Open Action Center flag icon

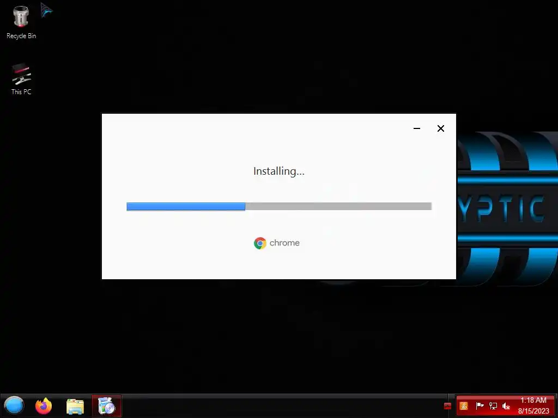pyautogui.click(x=480, y=406)
